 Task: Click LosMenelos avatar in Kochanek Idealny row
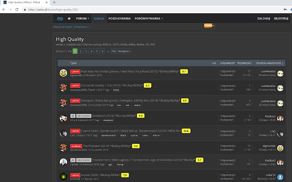click(280, 88)
